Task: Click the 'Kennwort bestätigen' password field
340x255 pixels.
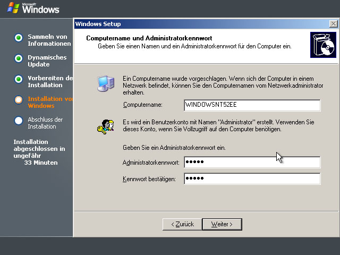Action: click(251, 179)
